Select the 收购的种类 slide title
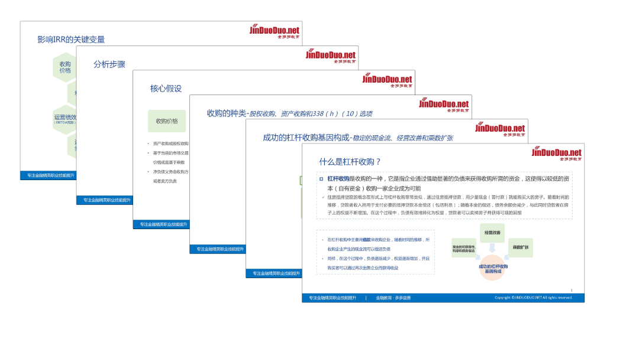Screen dimensions: 626x339 (289, 113)
